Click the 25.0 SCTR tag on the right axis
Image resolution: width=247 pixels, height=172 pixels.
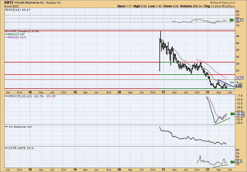pos(238,161)
